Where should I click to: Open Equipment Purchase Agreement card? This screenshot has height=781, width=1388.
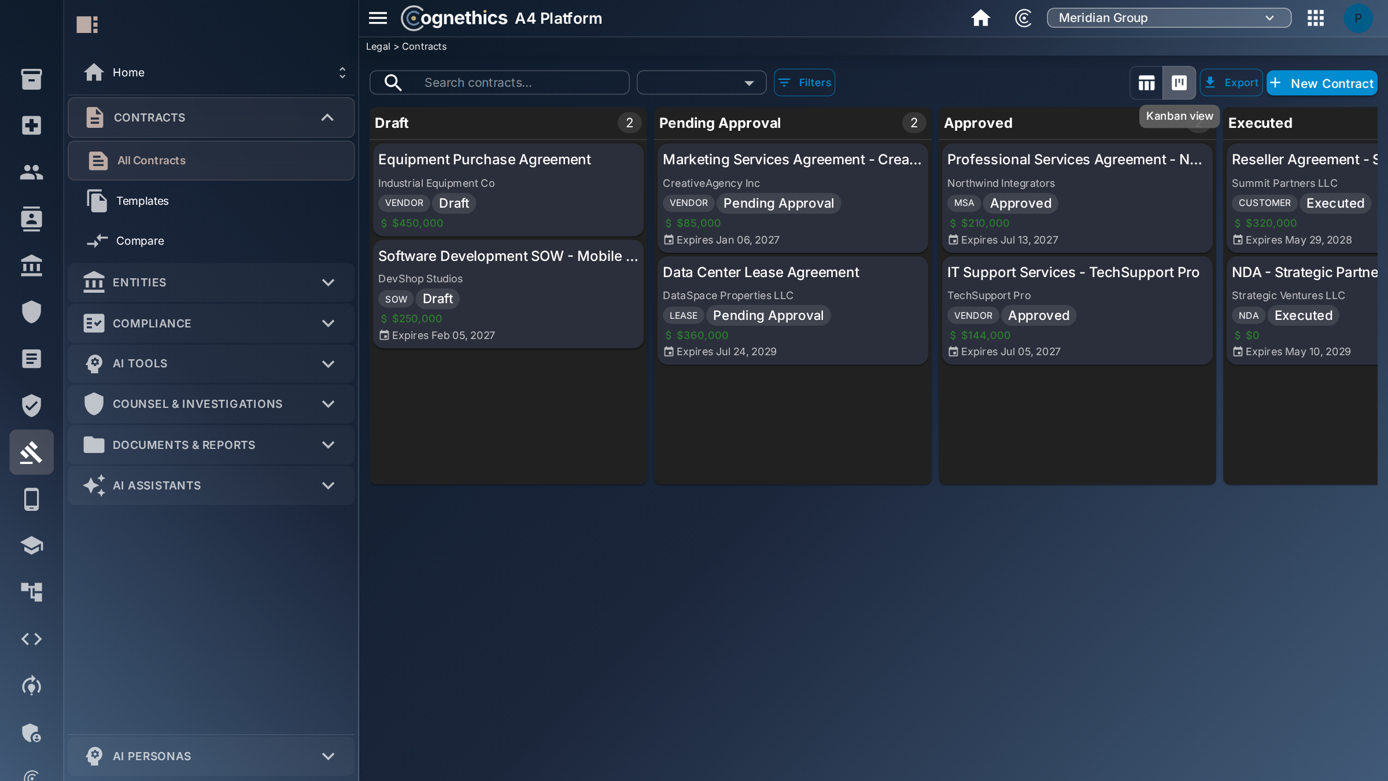pyautogui.click(x=508, y=189)
